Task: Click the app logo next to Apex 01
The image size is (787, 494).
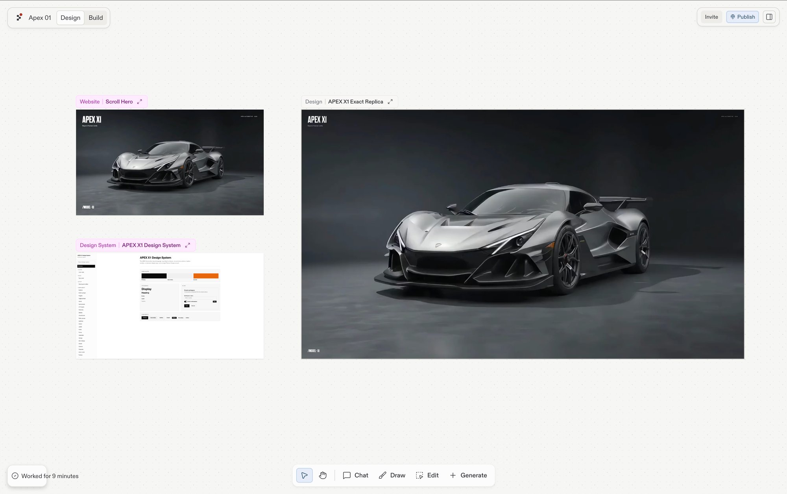Action: point(19,17)
